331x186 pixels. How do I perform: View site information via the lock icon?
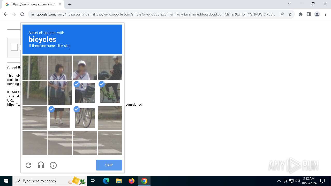[32, 14]
